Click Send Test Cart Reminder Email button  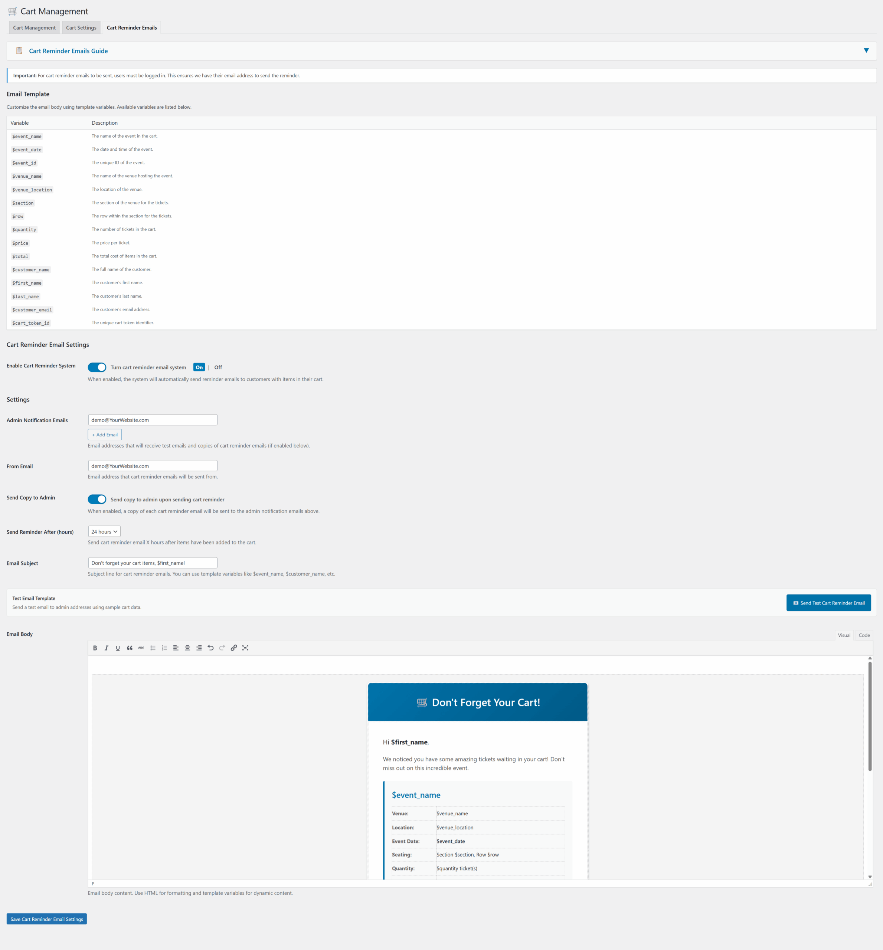(828, 603)
